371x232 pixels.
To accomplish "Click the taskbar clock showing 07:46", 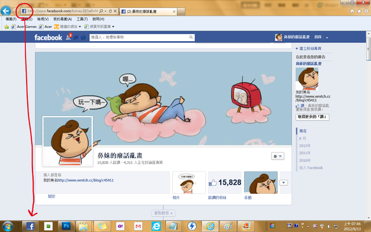I will pyautogui.click(x=352, y=226).
